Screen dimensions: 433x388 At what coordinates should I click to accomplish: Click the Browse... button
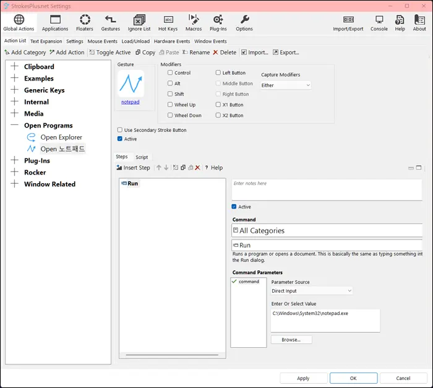point(291,340)
